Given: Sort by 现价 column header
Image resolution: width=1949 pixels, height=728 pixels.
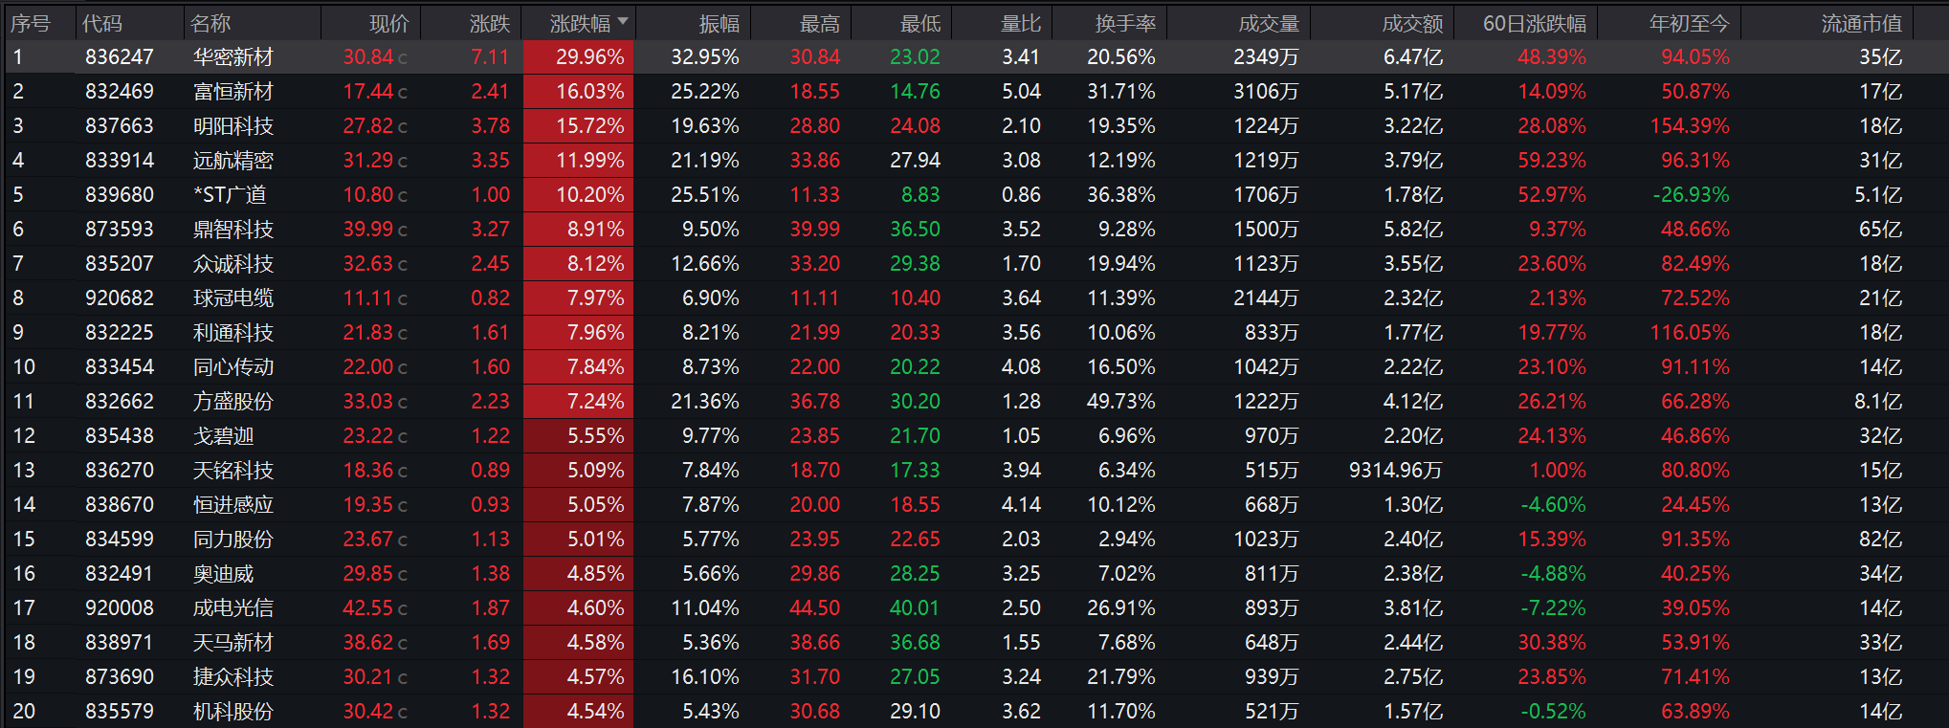Looking at the screenshot, I should coord(388,23).
